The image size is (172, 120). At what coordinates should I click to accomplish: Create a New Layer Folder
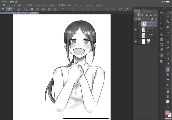[140, 19]
